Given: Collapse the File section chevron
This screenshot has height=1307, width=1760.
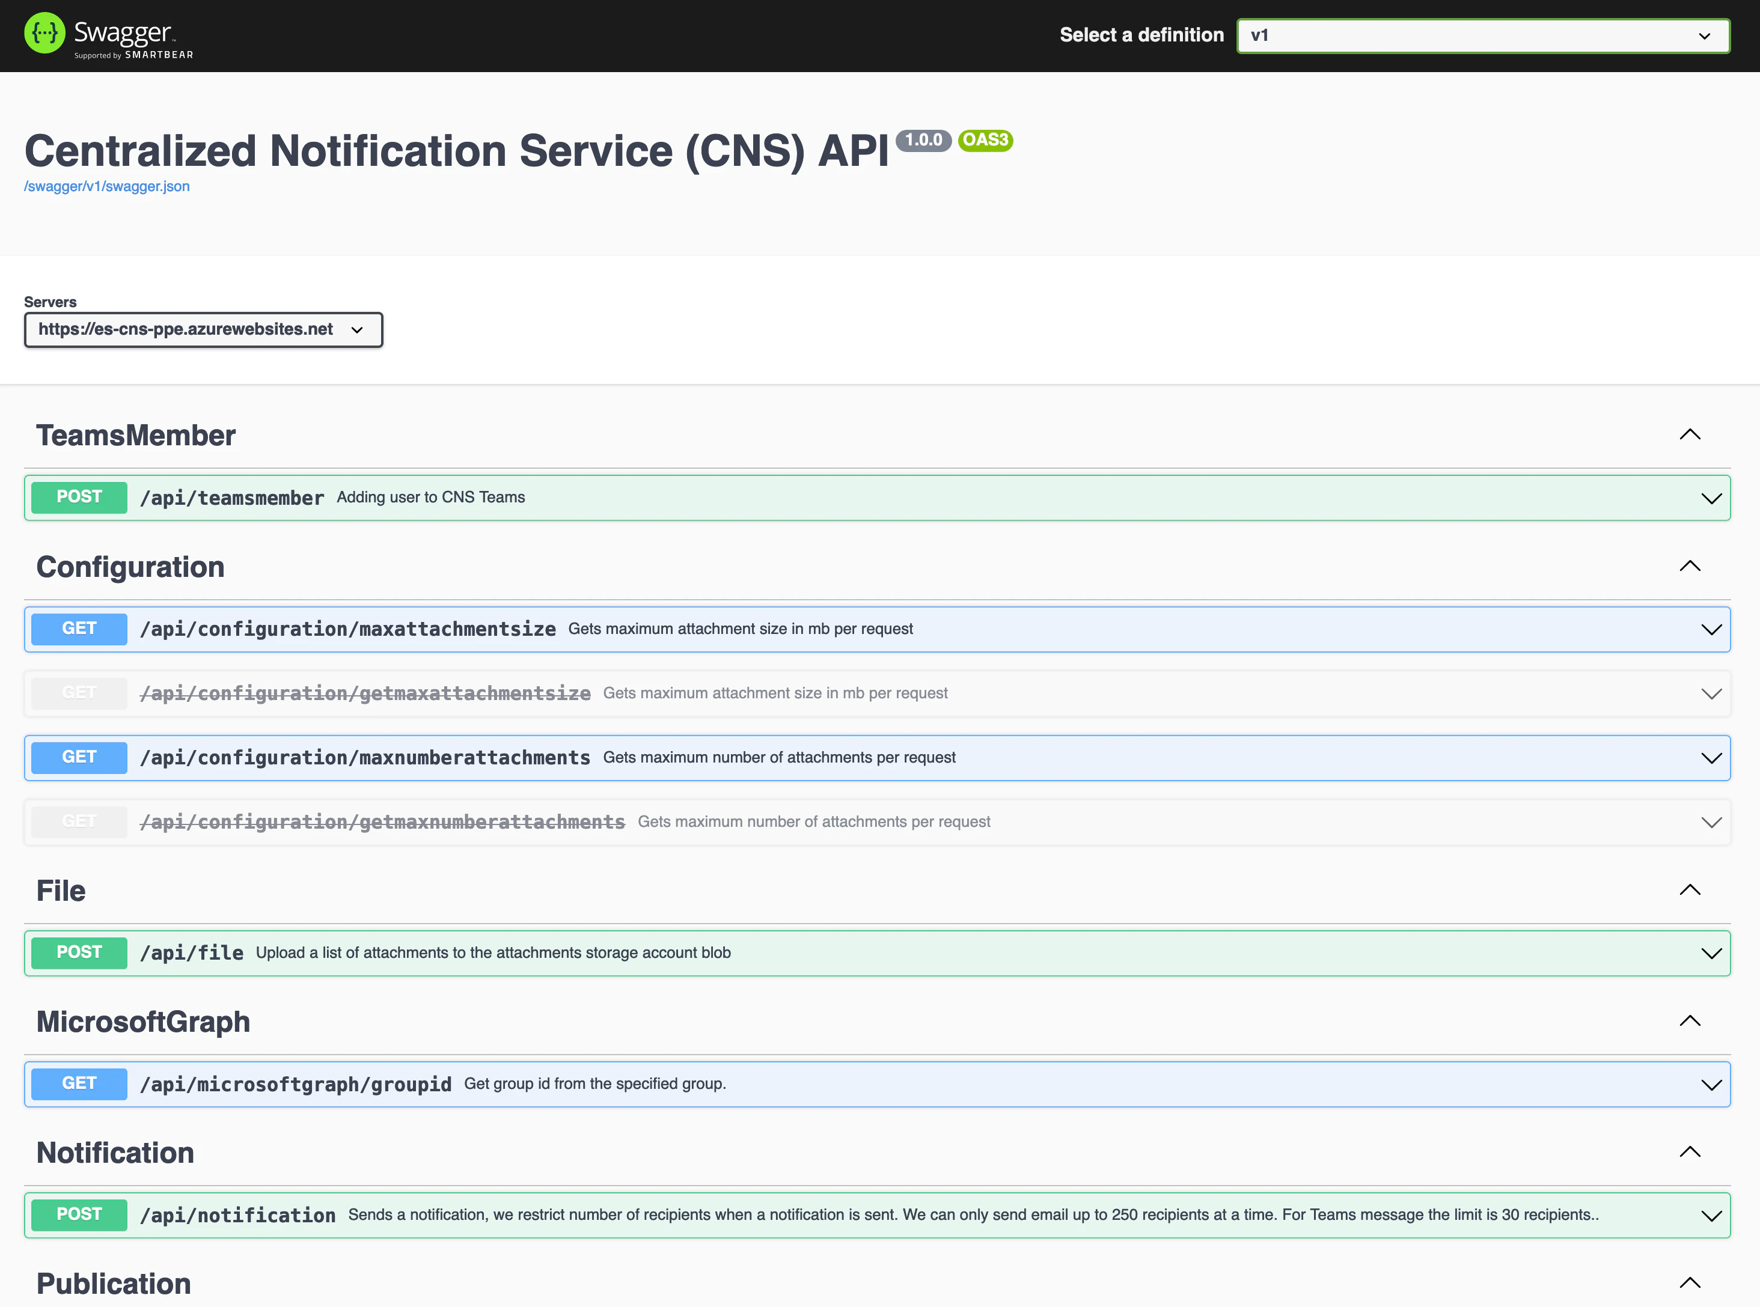Looking at the screenshot, I should (1690, 890).
